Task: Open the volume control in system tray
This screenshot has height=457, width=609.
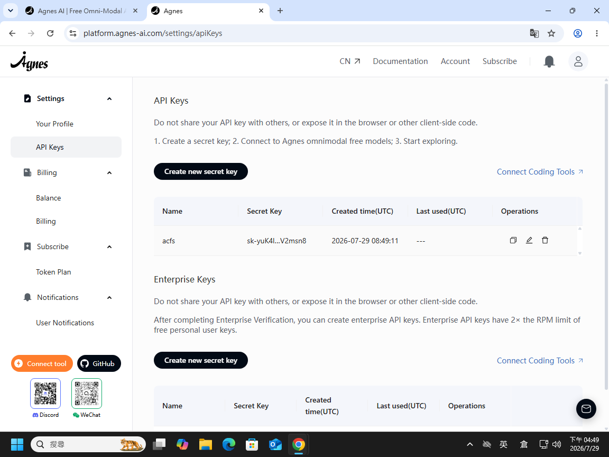Action: click(557, 444)
